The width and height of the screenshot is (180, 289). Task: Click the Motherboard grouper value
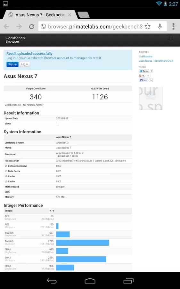pos(60,187)
